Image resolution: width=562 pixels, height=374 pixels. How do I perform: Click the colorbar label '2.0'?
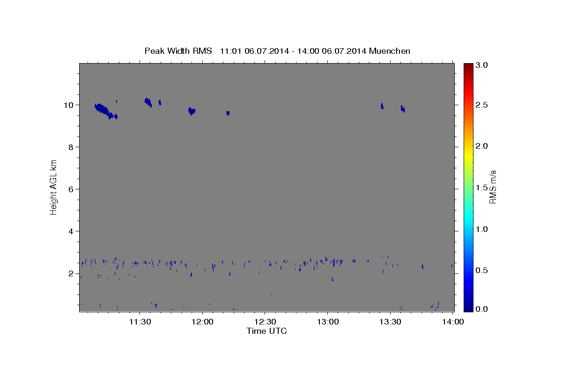pyautogui.click(x=481, y=146)
